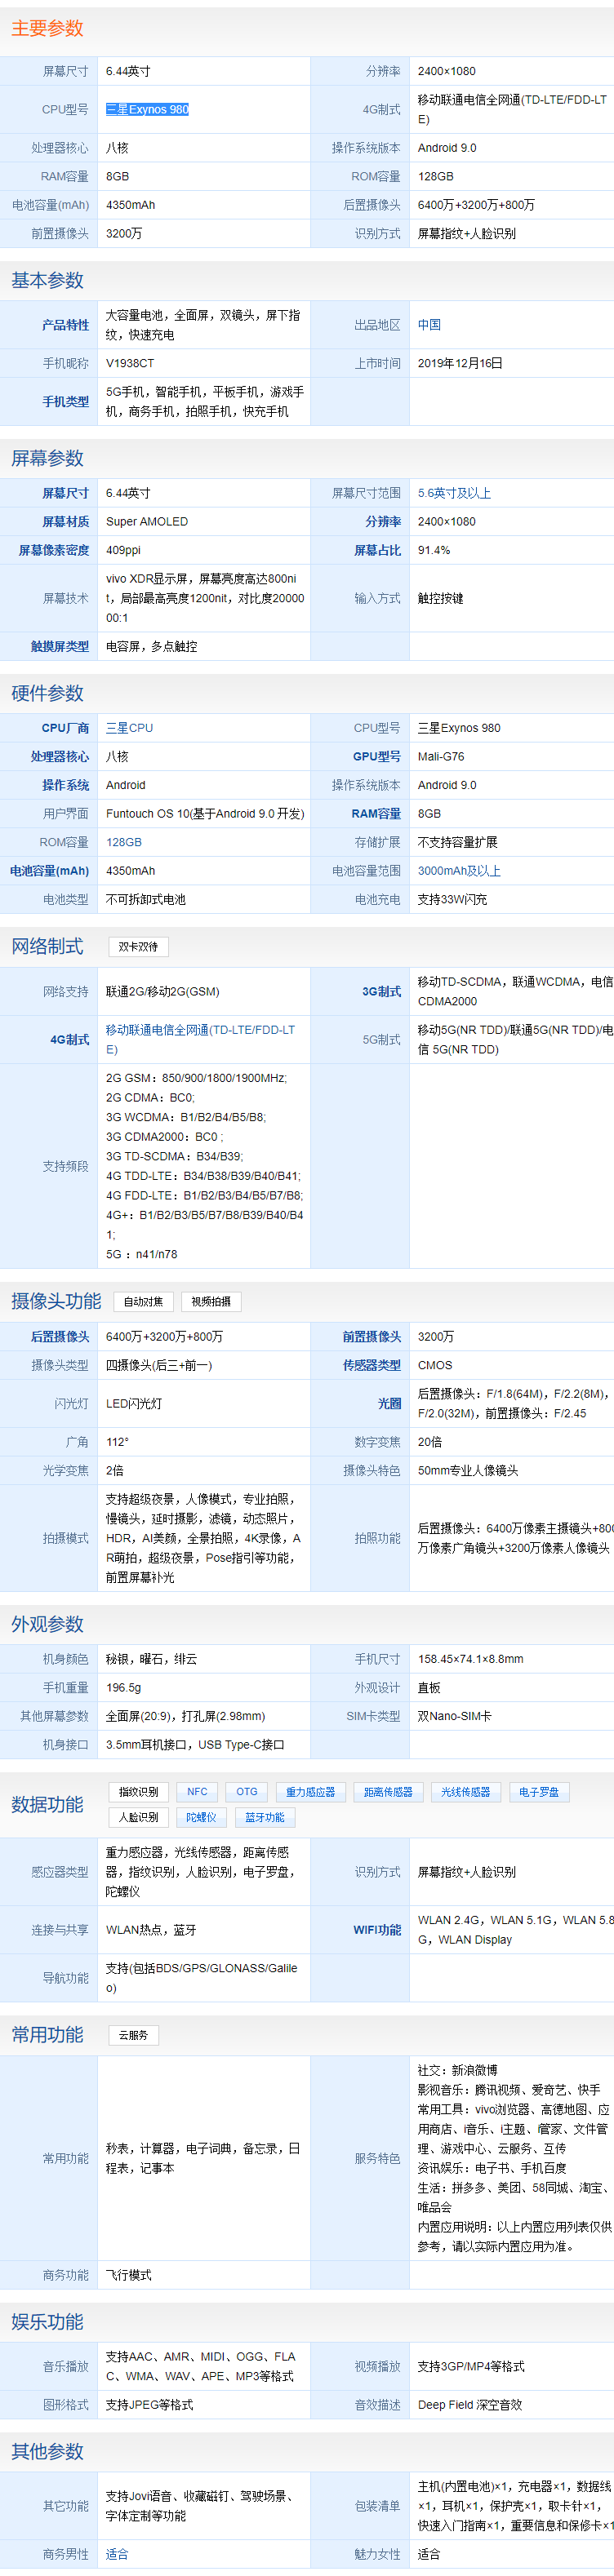Click the release date 2019年12月16日
Image resolution: width=614 pixels, height=2576 pixels.
[460, 363]
